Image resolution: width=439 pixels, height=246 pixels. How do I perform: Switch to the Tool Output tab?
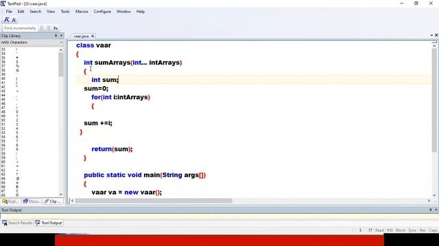tap(49, 223)
